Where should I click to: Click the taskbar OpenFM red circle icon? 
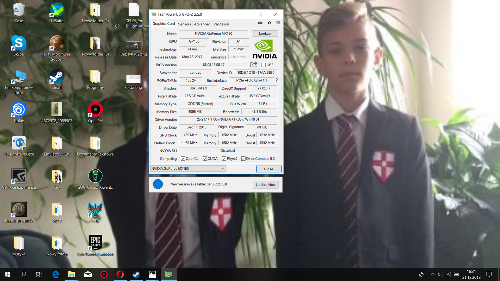point(104,274)
